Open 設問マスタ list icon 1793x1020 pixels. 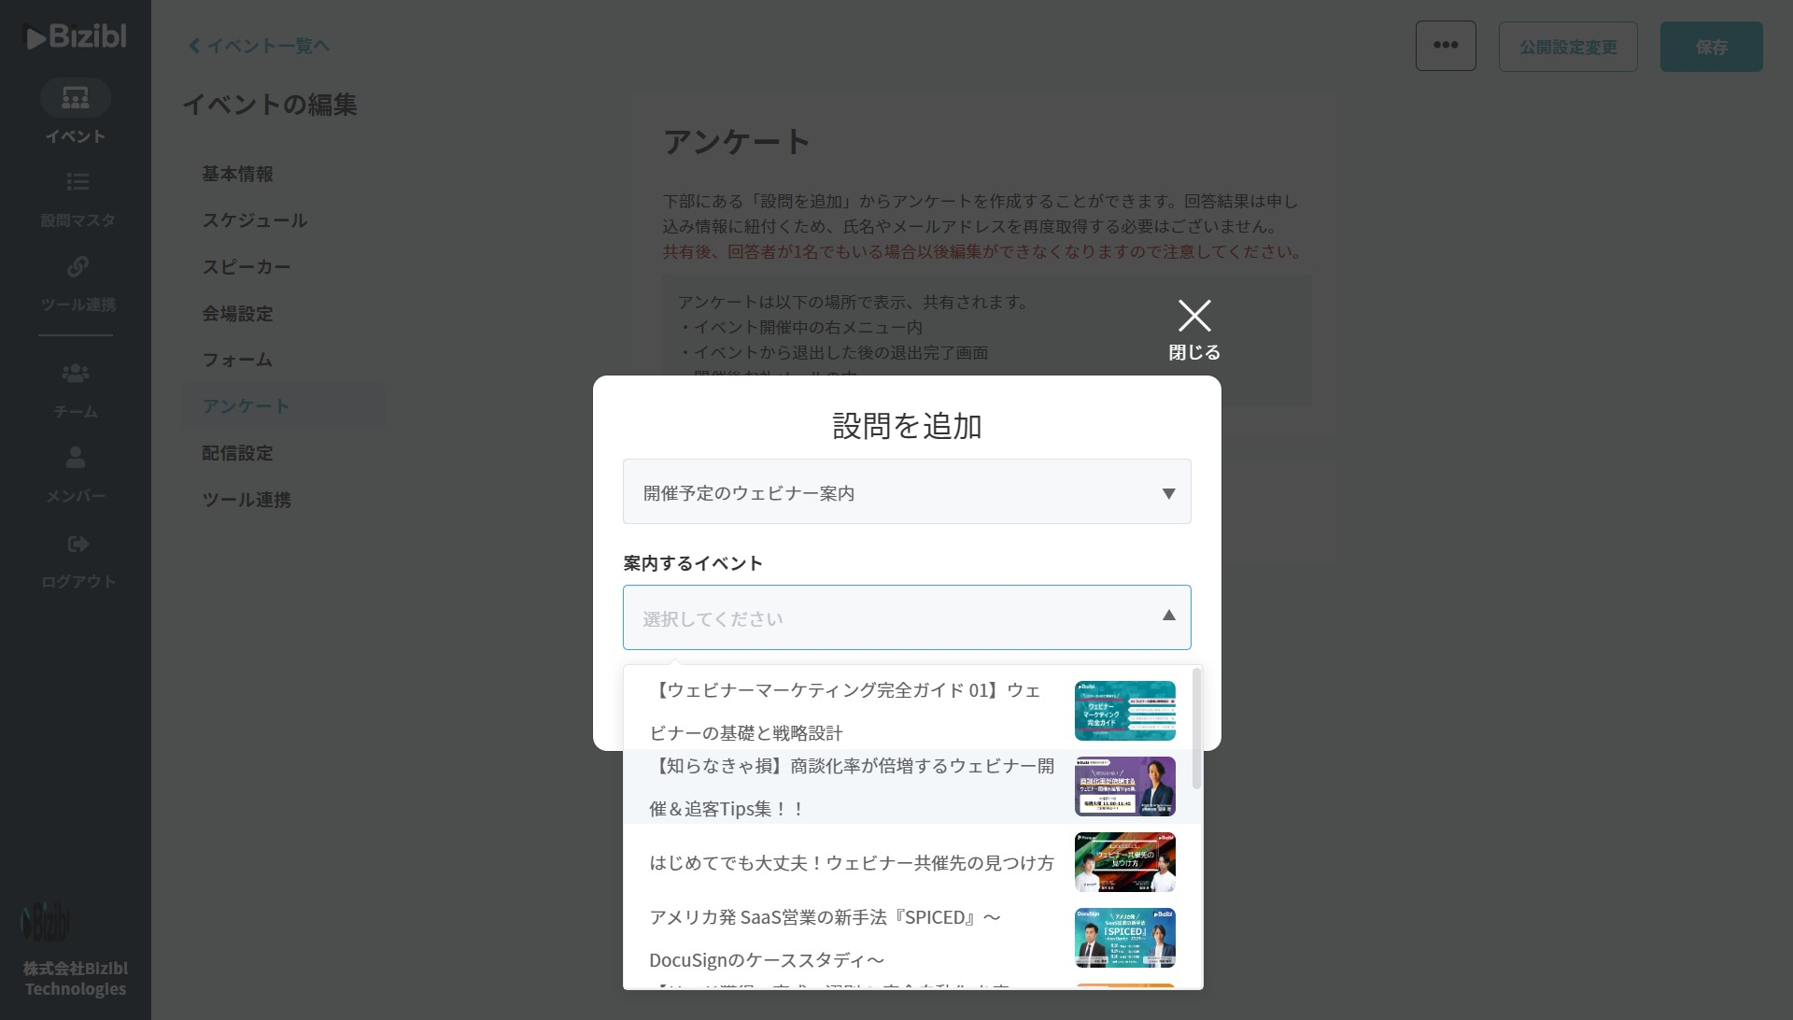(78, 182)
